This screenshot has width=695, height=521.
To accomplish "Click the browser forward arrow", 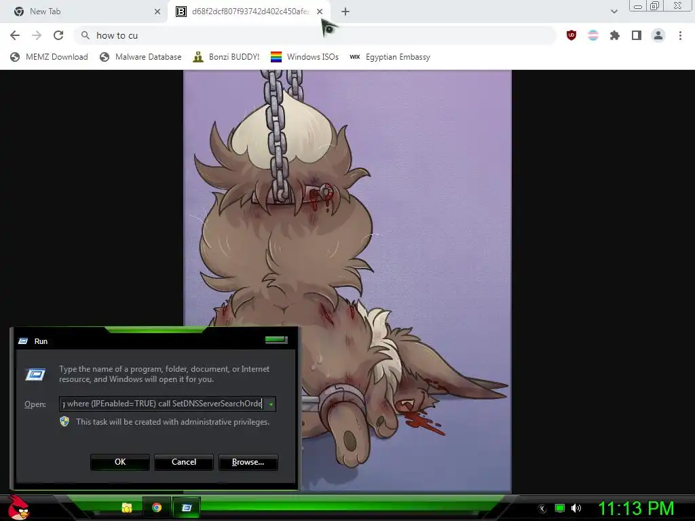I will tap(37, 35).
